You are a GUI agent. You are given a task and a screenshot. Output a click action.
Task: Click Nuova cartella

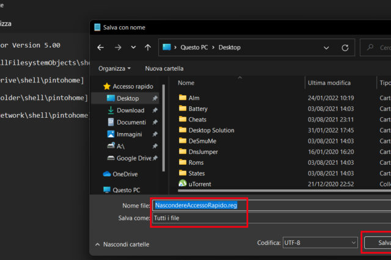164,68
